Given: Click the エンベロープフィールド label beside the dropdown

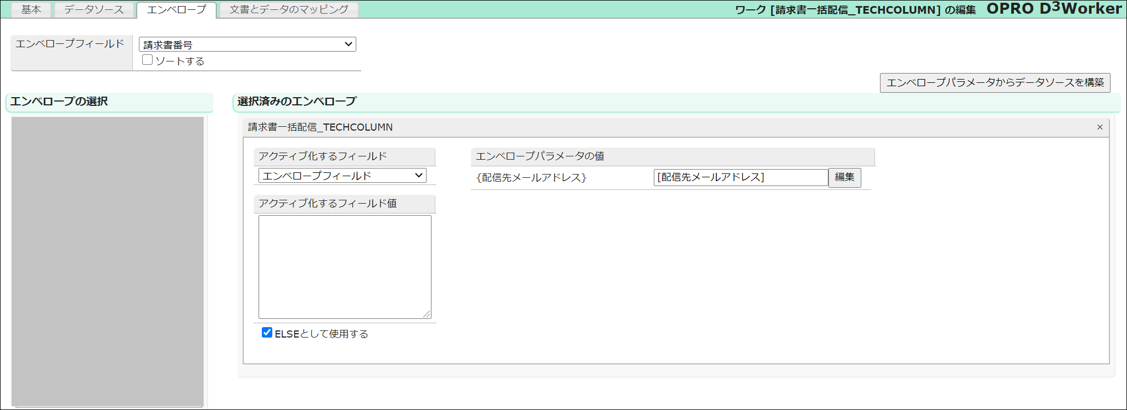Looking at the screenshot, I should coord(70,44).
